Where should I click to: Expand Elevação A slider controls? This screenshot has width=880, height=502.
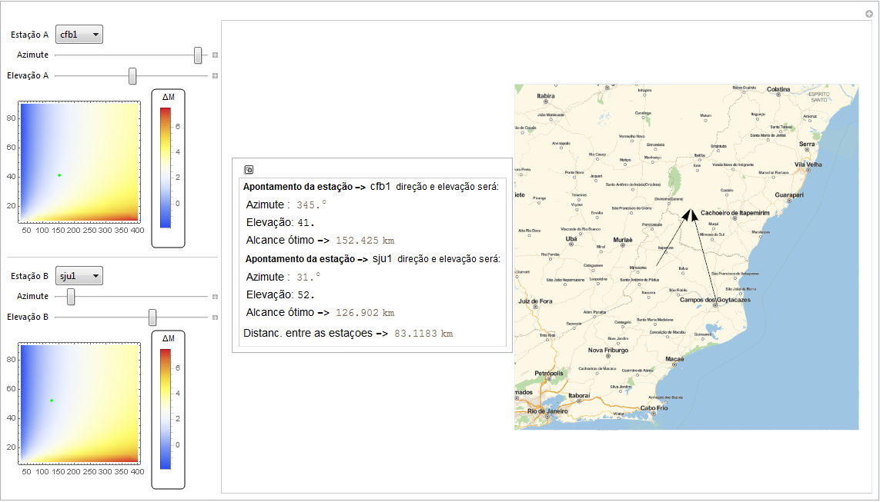[x=215, y=75]
